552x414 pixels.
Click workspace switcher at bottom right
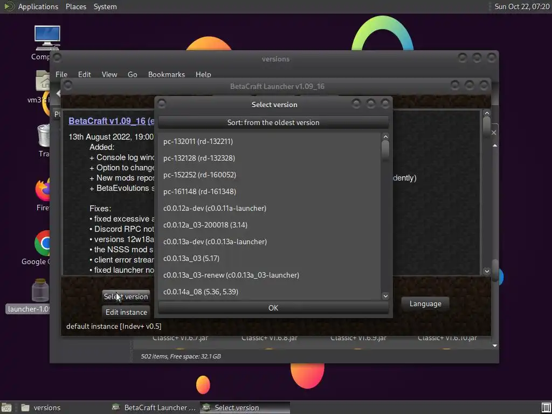click(546, 408)
